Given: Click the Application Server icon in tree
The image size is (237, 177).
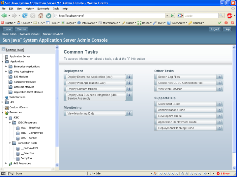Looking at the screenshot, I should tap(7, 56).
